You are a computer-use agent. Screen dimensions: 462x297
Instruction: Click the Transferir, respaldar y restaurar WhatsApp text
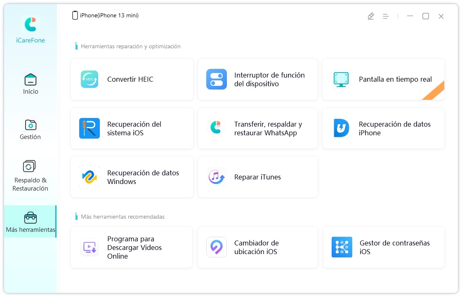[x=268, y=128]
